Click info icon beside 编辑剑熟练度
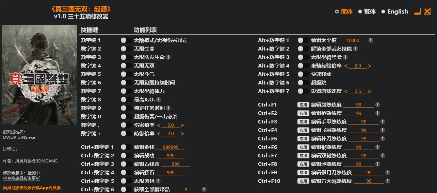The width and height of the screenshot is (437, 193). click(x=377, y=105)
